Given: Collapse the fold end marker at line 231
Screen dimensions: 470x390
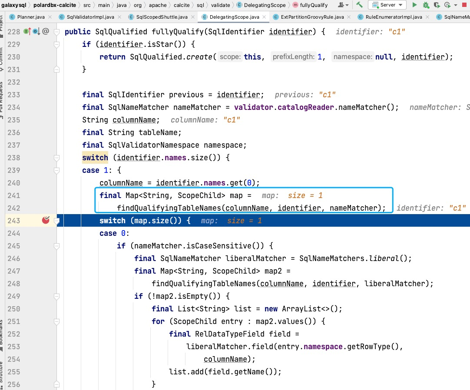Looking at the screenshot, I should click(56, 69).
